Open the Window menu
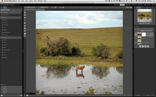156x97 pixels. (x=40, y=1)
